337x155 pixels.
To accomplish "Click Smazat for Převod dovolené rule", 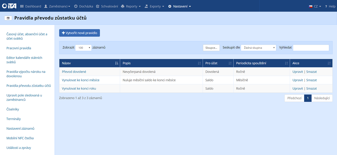I will (311, 72).
